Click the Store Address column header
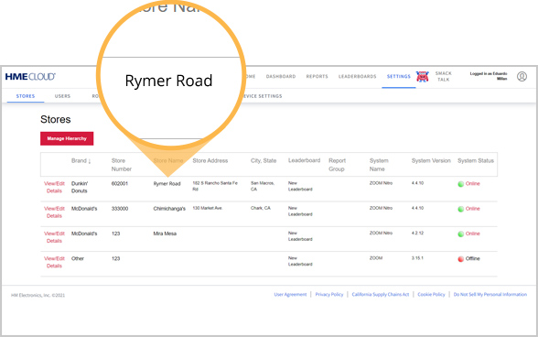The height and width of the screenshot is (337, 538). click(210, 161)
